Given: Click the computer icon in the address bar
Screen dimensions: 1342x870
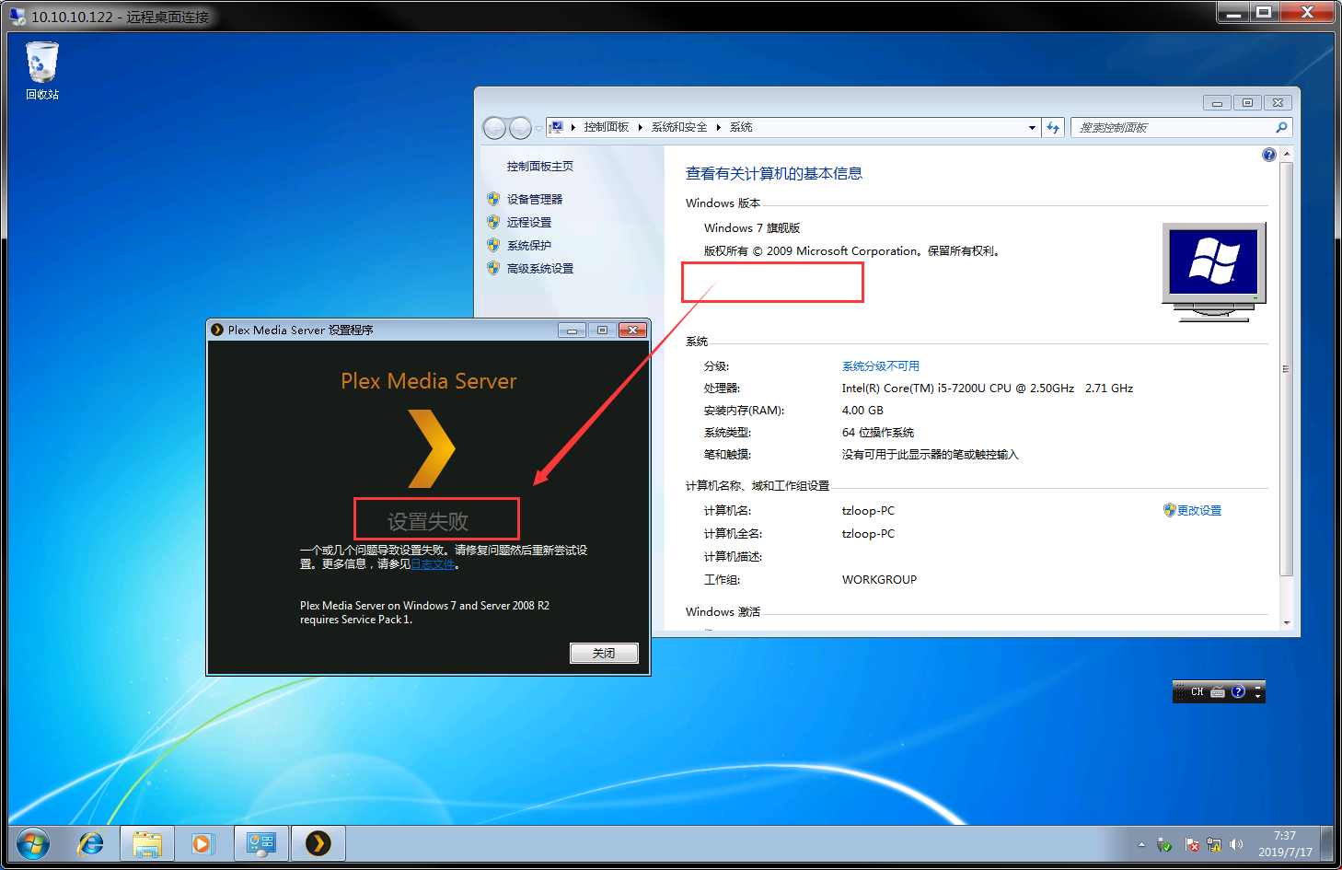Looking at the screenshot, I should click(x=557, y=127).
